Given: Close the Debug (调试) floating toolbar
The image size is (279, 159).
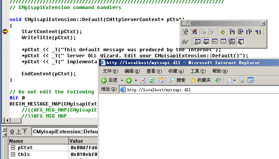Looking at the screenshot, I should pyautogui.click(x=263, y=23).
